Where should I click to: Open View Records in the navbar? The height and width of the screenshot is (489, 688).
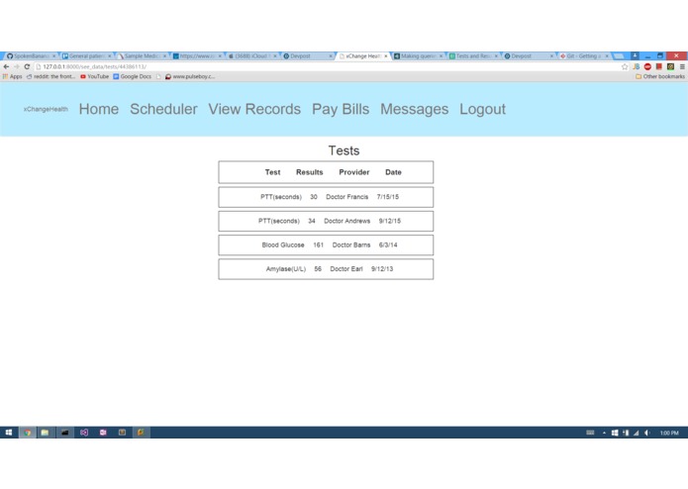(254, 109)
